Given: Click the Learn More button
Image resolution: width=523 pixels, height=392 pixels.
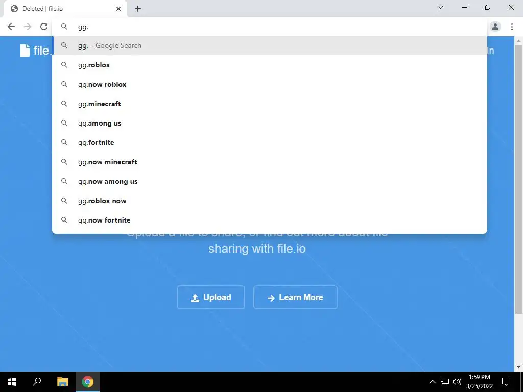Looking at the screenshot, I should (295, 298).
